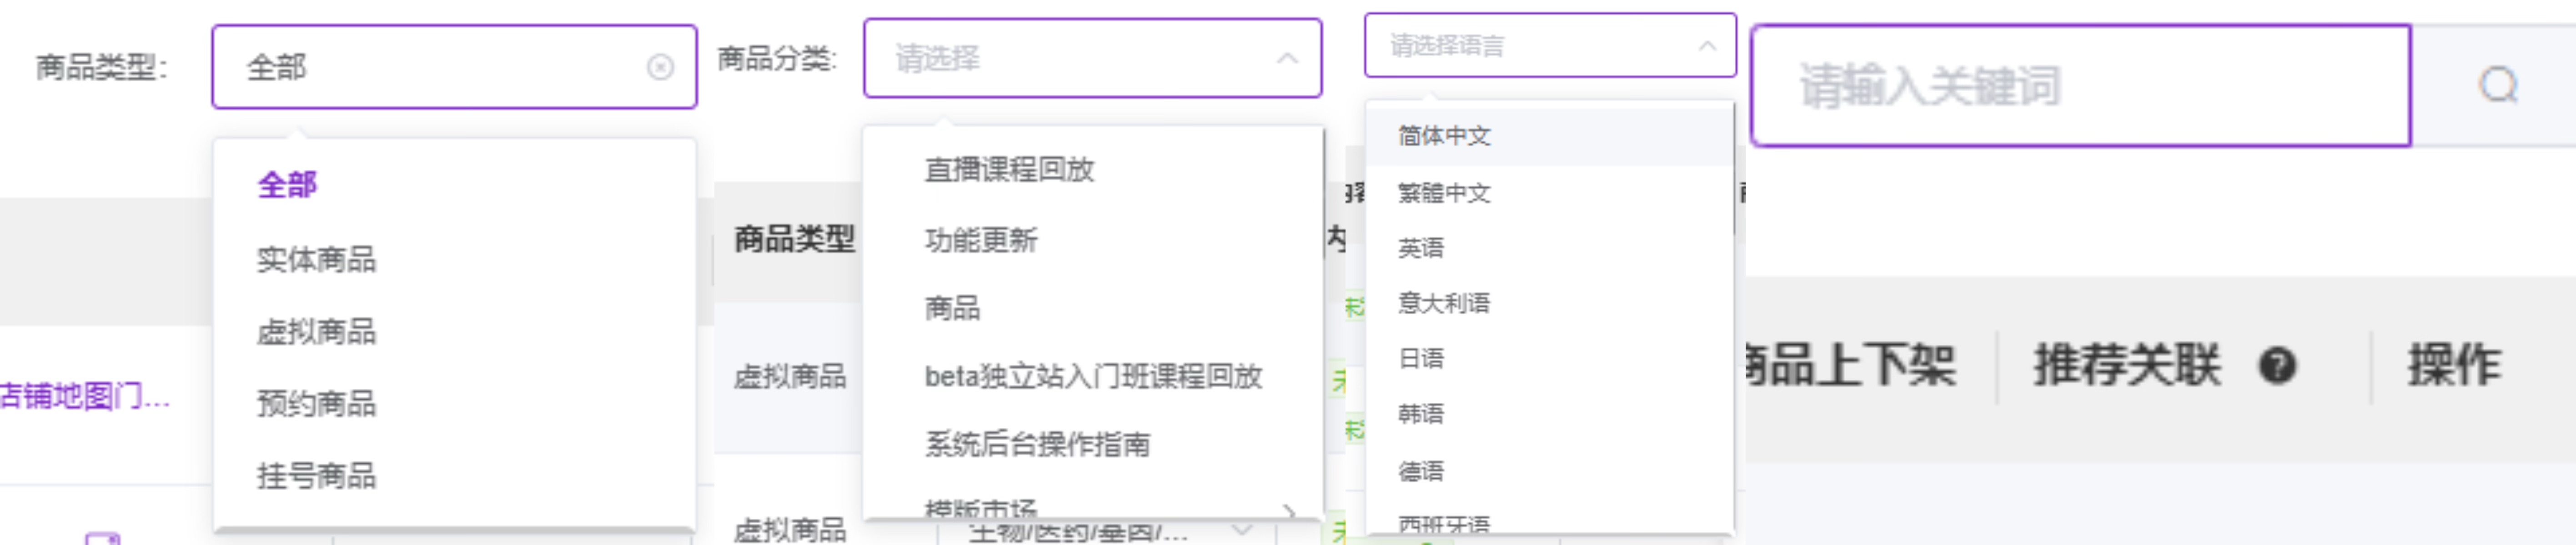Clear the 商品类型 selection with the x icon
The width and height of the screenshot is (2576, 545).
click(660, 68)
